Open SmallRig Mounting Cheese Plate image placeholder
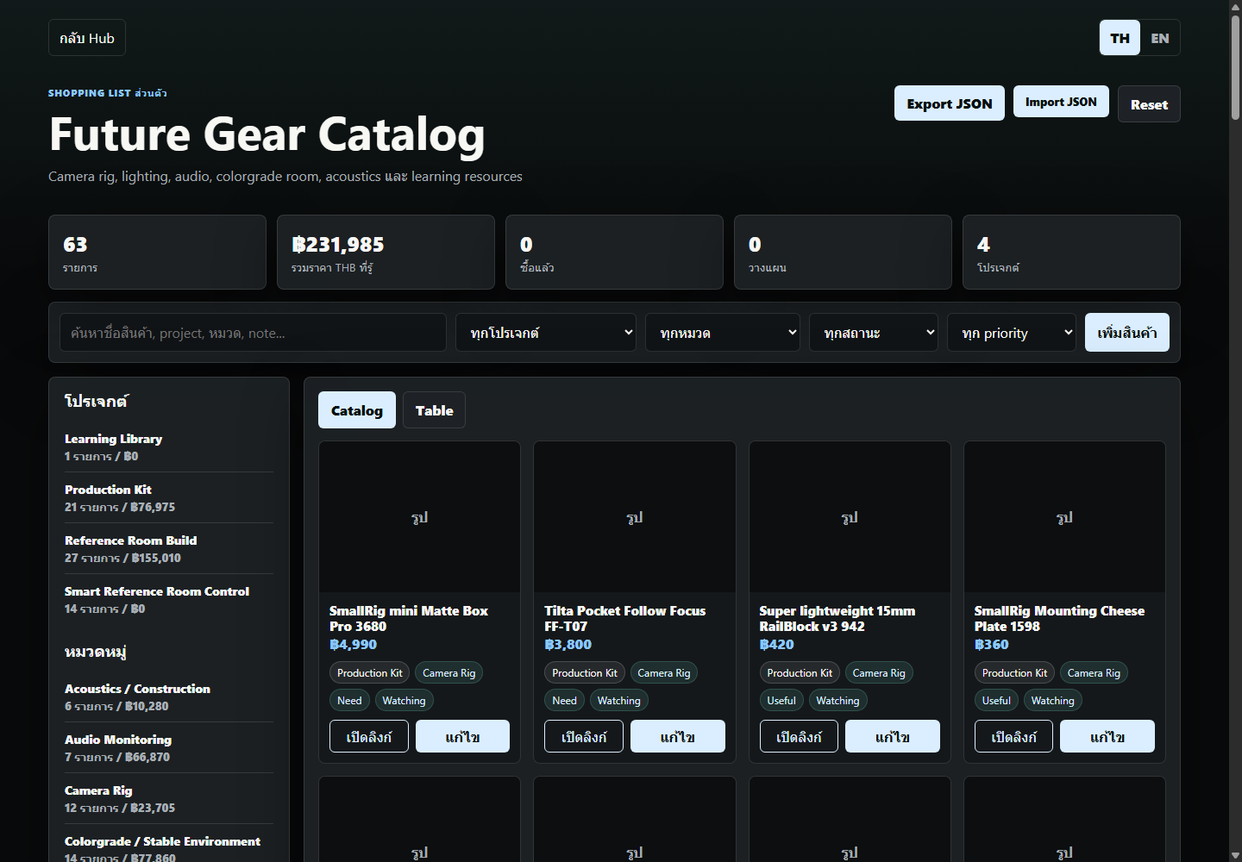The width and height of the screenshot is (1242, 862). click(x=1064, y=517)
